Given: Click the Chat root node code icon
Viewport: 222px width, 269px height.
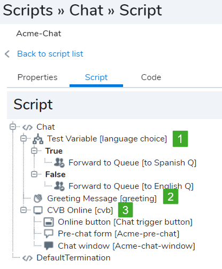Looking at the screenshot, I should click(x=27, y=128).
